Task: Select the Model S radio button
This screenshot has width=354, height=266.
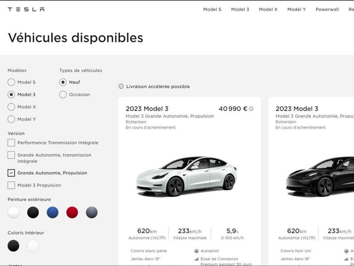Action: pyautogui.click(x=11, y=82)
